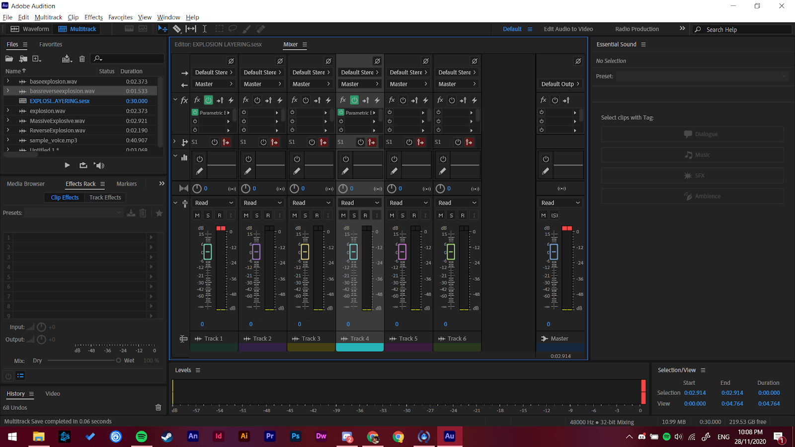
Task: Toggle polarity reverse on Track 1
Action: 231,61
